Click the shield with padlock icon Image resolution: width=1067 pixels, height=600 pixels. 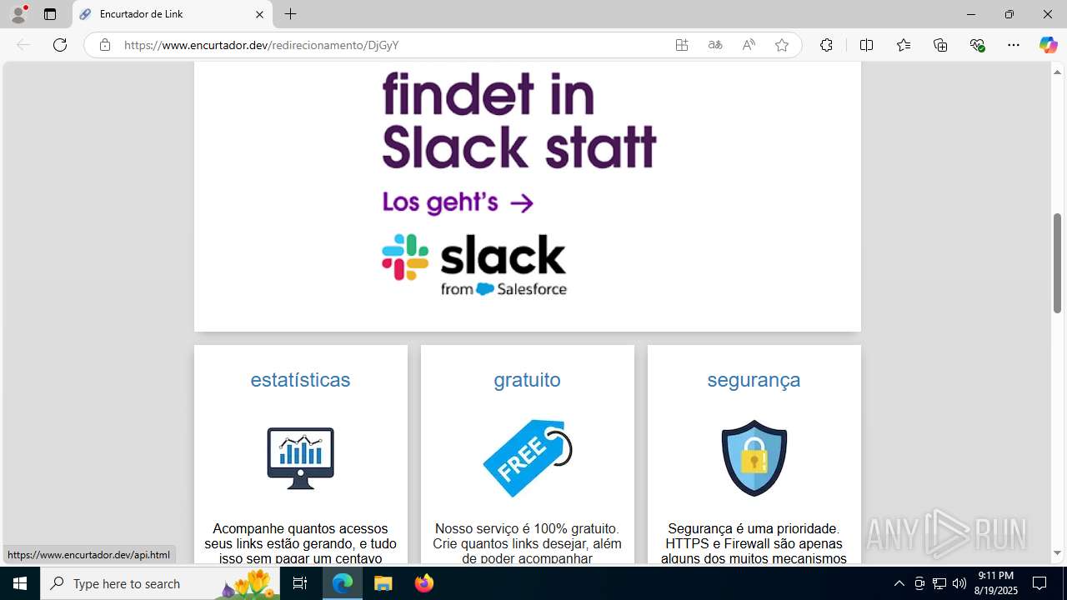754,458
